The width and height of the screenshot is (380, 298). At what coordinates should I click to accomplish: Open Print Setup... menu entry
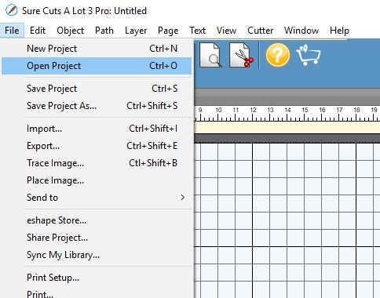pos(97,278)
